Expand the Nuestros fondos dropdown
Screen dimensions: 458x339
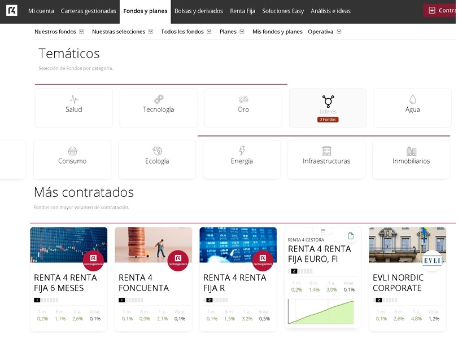(x=59, y=32)
